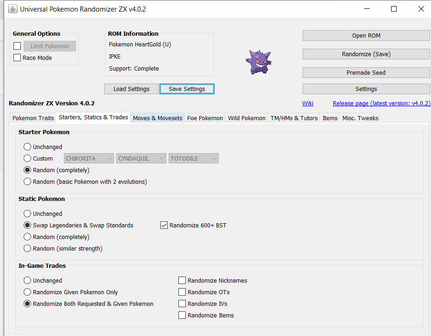
Task: Click the Limit Pokemon button
Action: (x=50, y=46)
